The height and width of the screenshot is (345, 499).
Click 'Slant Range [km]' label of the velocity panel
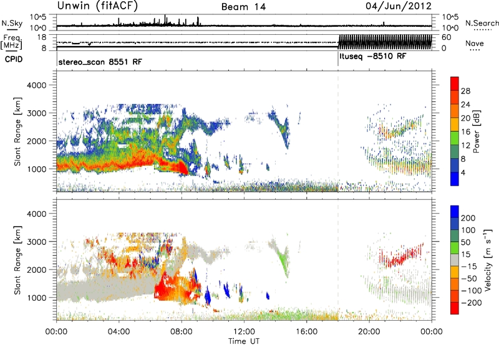pyautogui.click(x=17, y=260)
